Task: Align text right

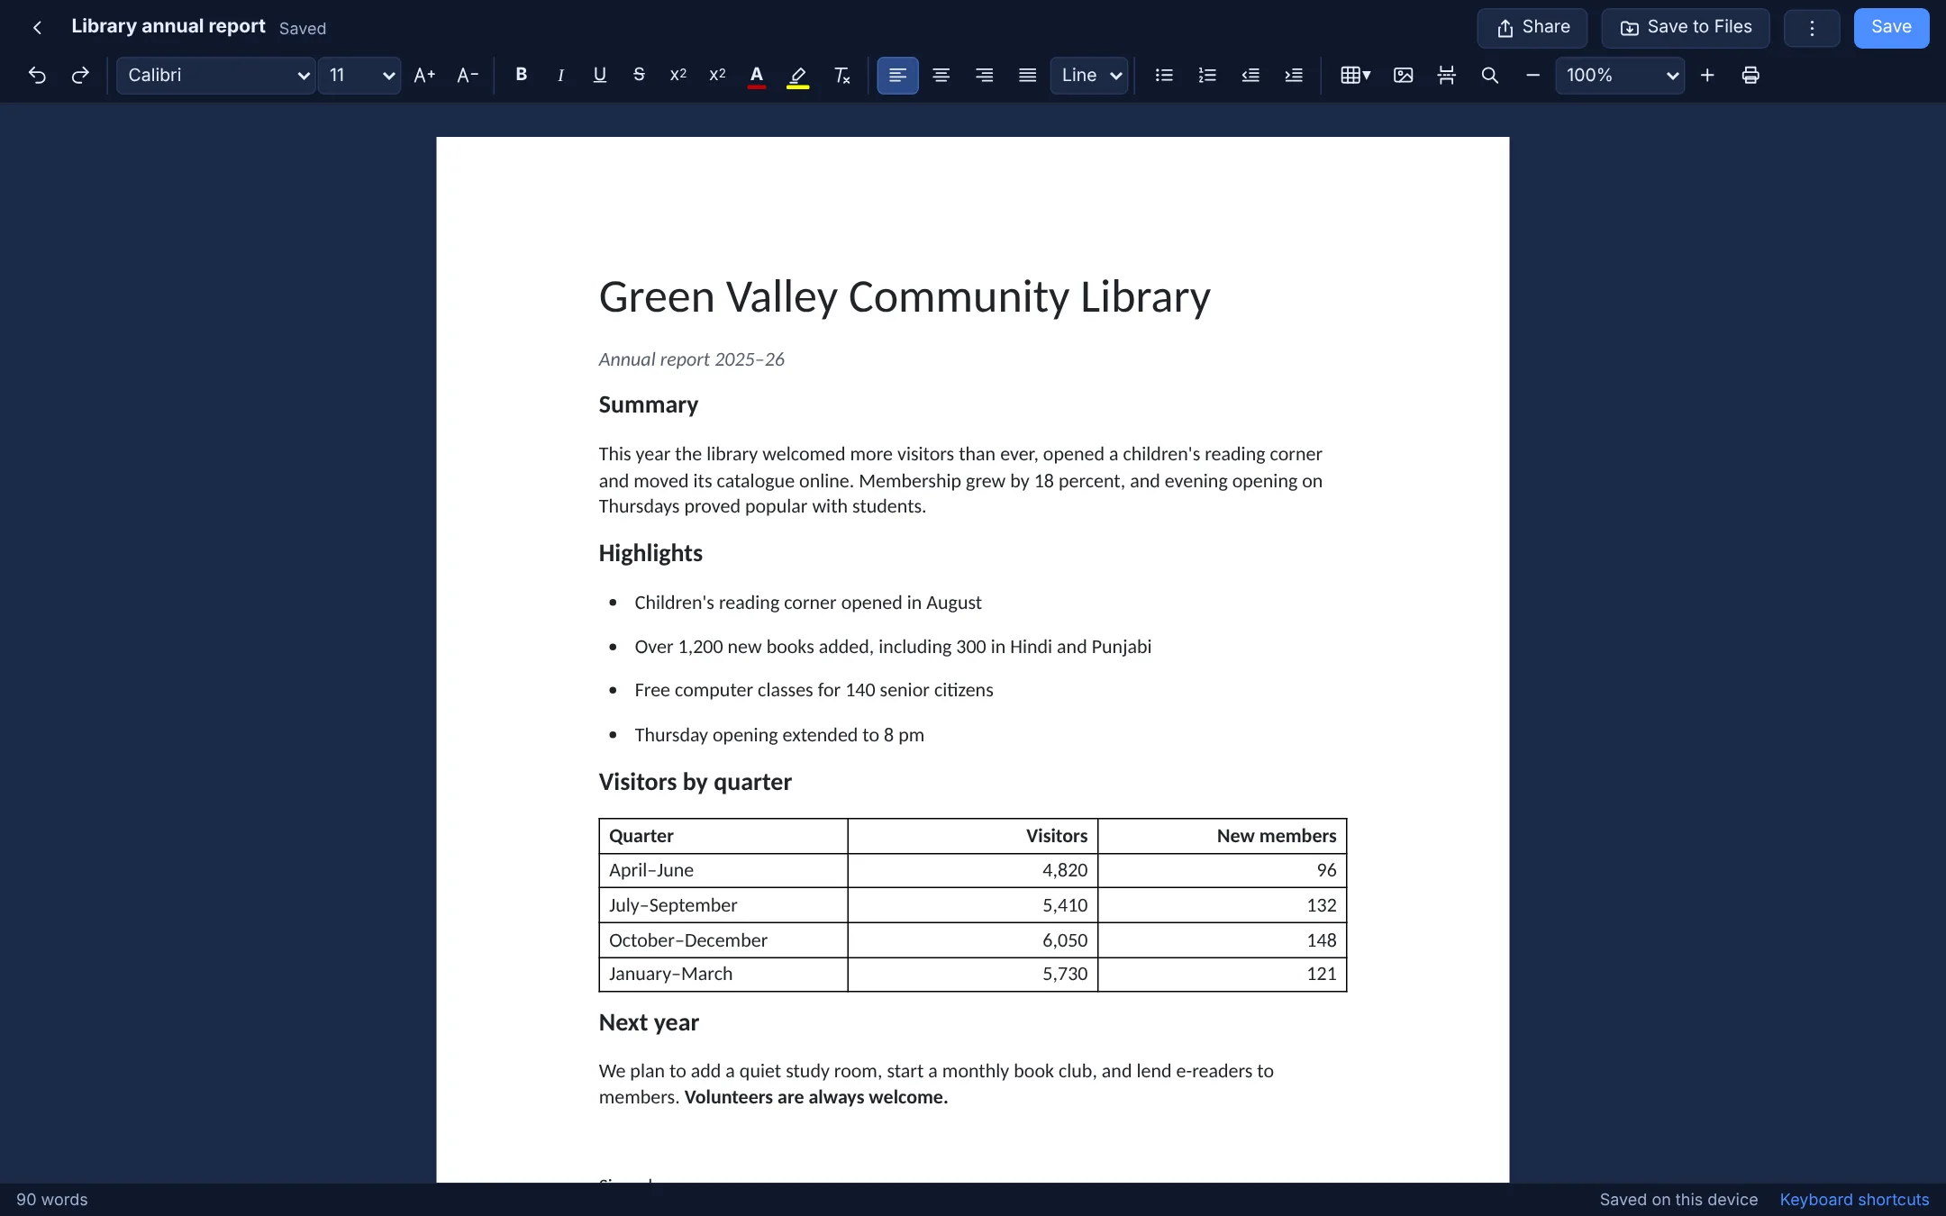Action: pos(984,76)
